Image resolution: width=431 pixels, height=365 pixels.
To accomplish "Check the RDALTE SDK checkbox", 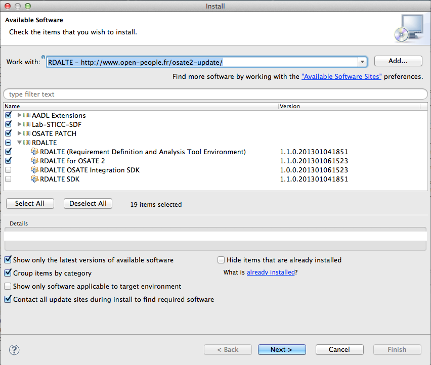I will (x=8, y=179).
